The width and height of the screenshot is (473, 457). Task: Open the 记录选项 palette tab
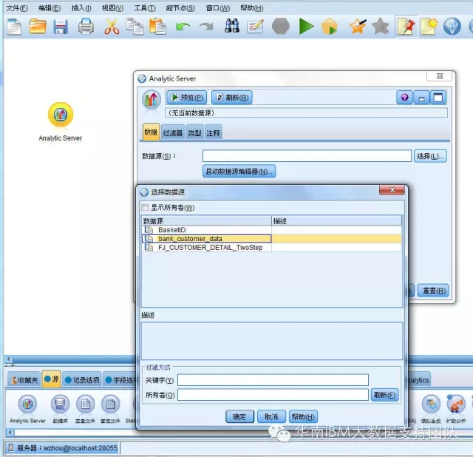pos(82,380)
